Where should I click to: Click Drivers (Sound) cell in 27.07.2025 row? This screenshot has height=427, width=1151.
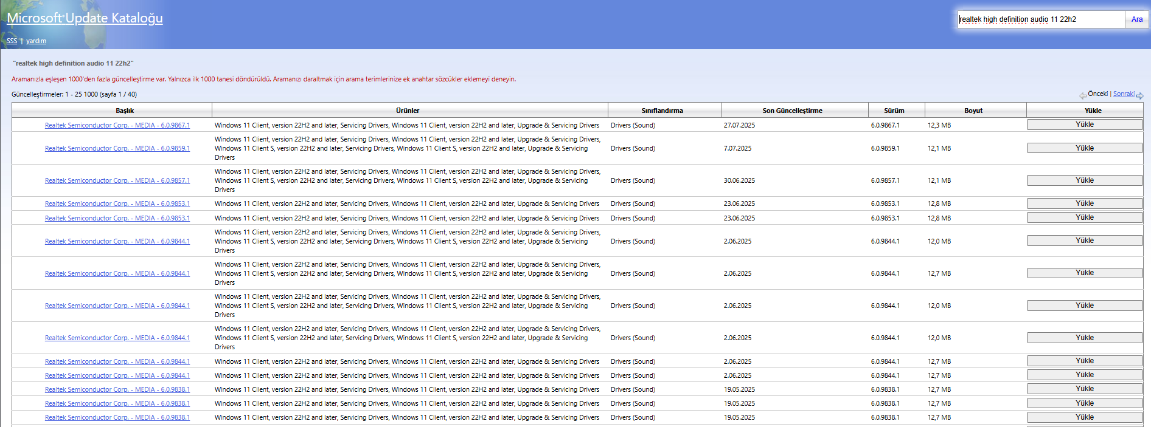coord(664,125)
